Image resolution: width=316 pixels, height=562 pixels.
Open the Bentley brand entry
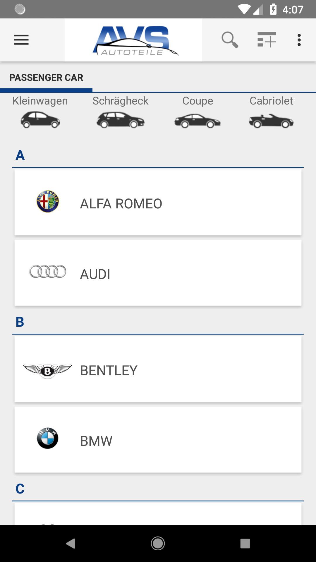tap(158, 369)
